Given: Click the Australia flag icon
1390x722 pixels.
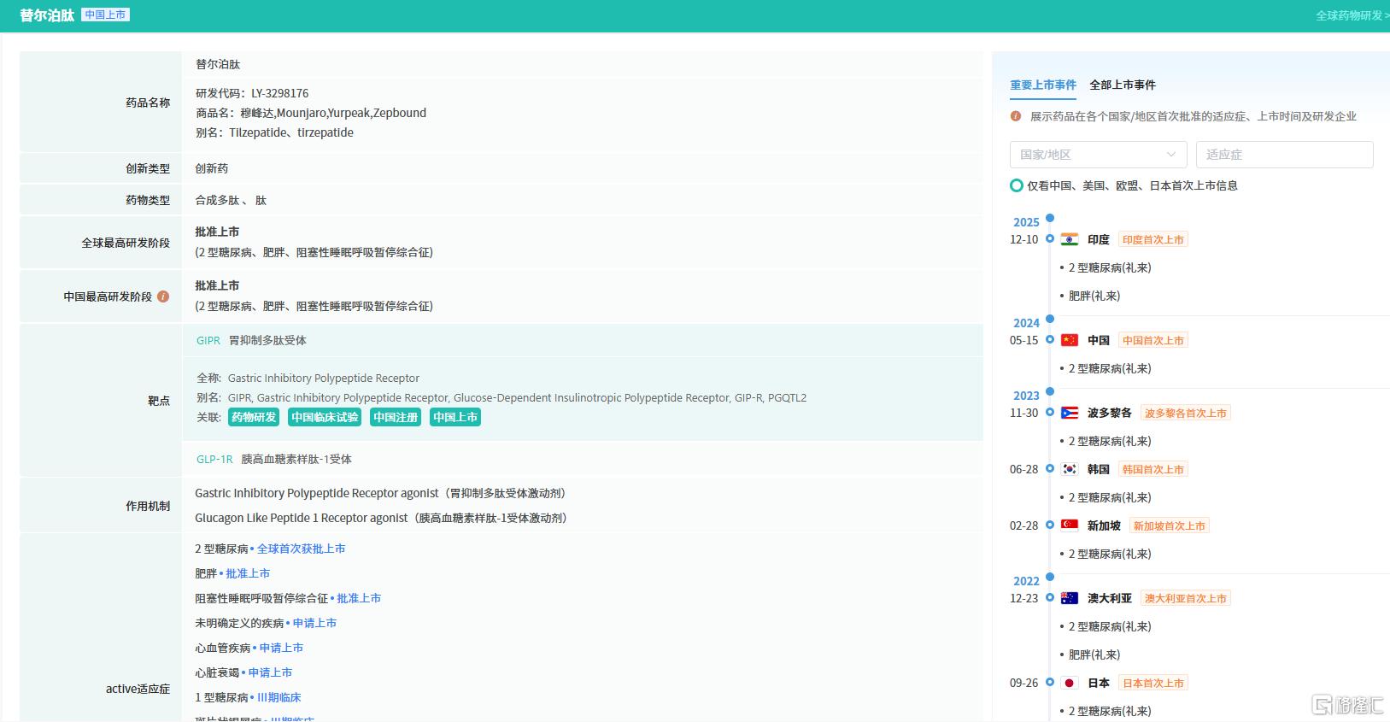Looking at the screenshot, I should 1070,598.
